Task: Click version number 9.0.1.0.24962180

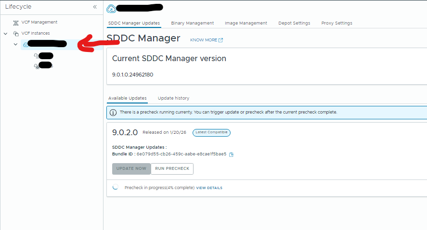Action: point(132,75)
